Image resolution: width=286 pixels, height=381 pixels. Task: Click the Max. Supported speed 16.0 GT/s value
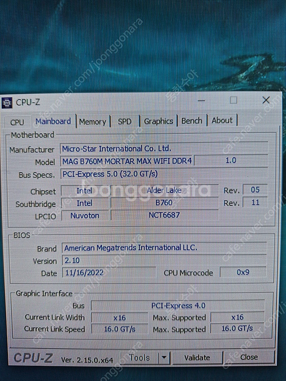coord(237,328)
